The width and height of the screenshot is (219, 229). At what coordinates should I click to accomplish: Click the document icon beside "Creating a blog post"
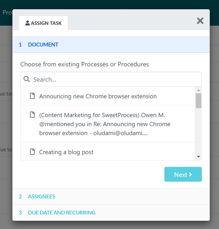(32, 152)
